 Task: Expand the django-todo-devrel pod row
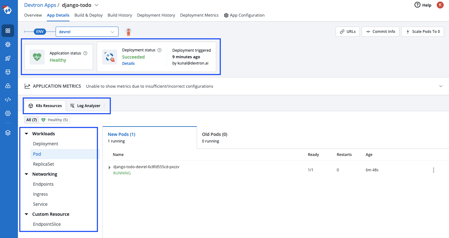click(109, 167)
